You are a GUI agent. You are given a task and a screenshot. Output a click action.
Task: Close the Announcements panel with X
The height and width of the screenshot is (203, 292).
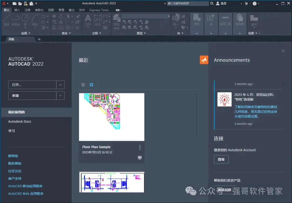(x=283, y=51)
